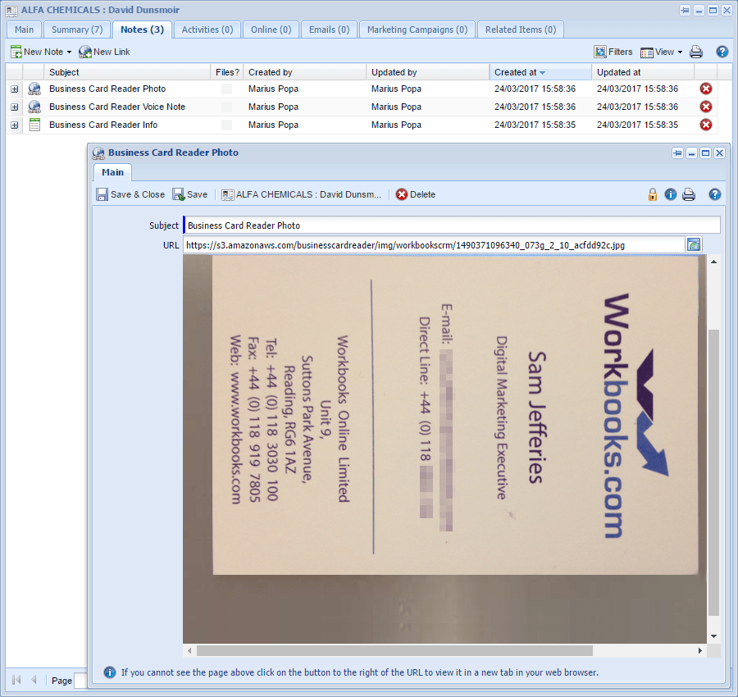Open the Marketing Campaigns (0) tab
This screenshot has width=738, height=697.
(417, 30)
